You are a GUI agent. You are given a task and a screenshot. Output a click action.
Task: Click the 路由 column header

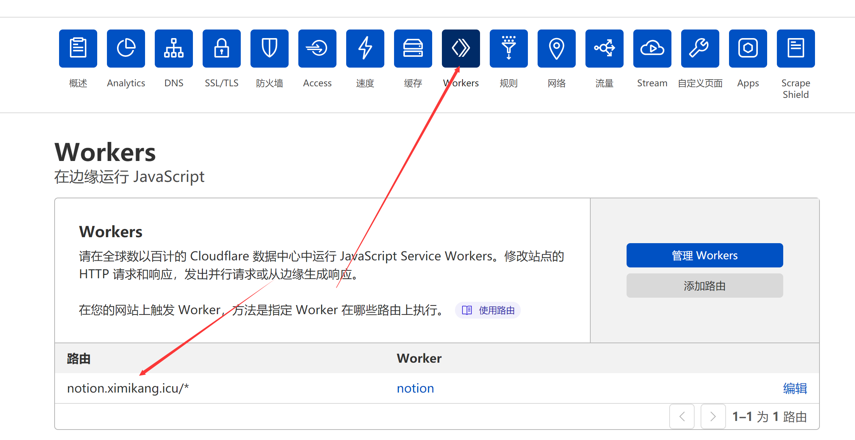tap(79, 359)
